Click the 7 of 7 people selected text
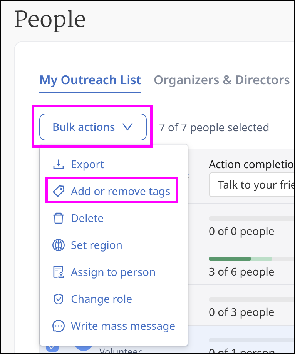Screen dimensions: 295x354 coord(214,127)
